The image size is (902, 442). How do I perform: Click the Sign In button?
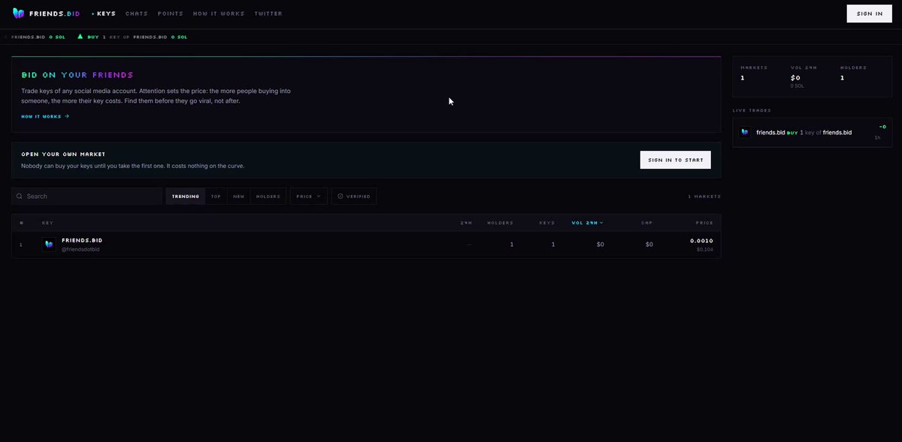tap(869, 14)
